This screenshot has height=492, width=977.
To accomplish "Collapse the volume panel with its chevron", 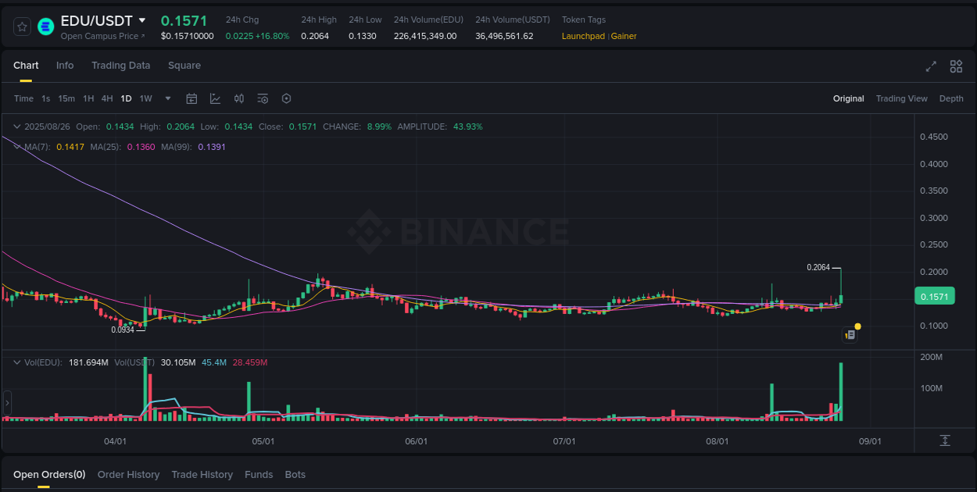I will pyautogui.click(x=17, y=362).
